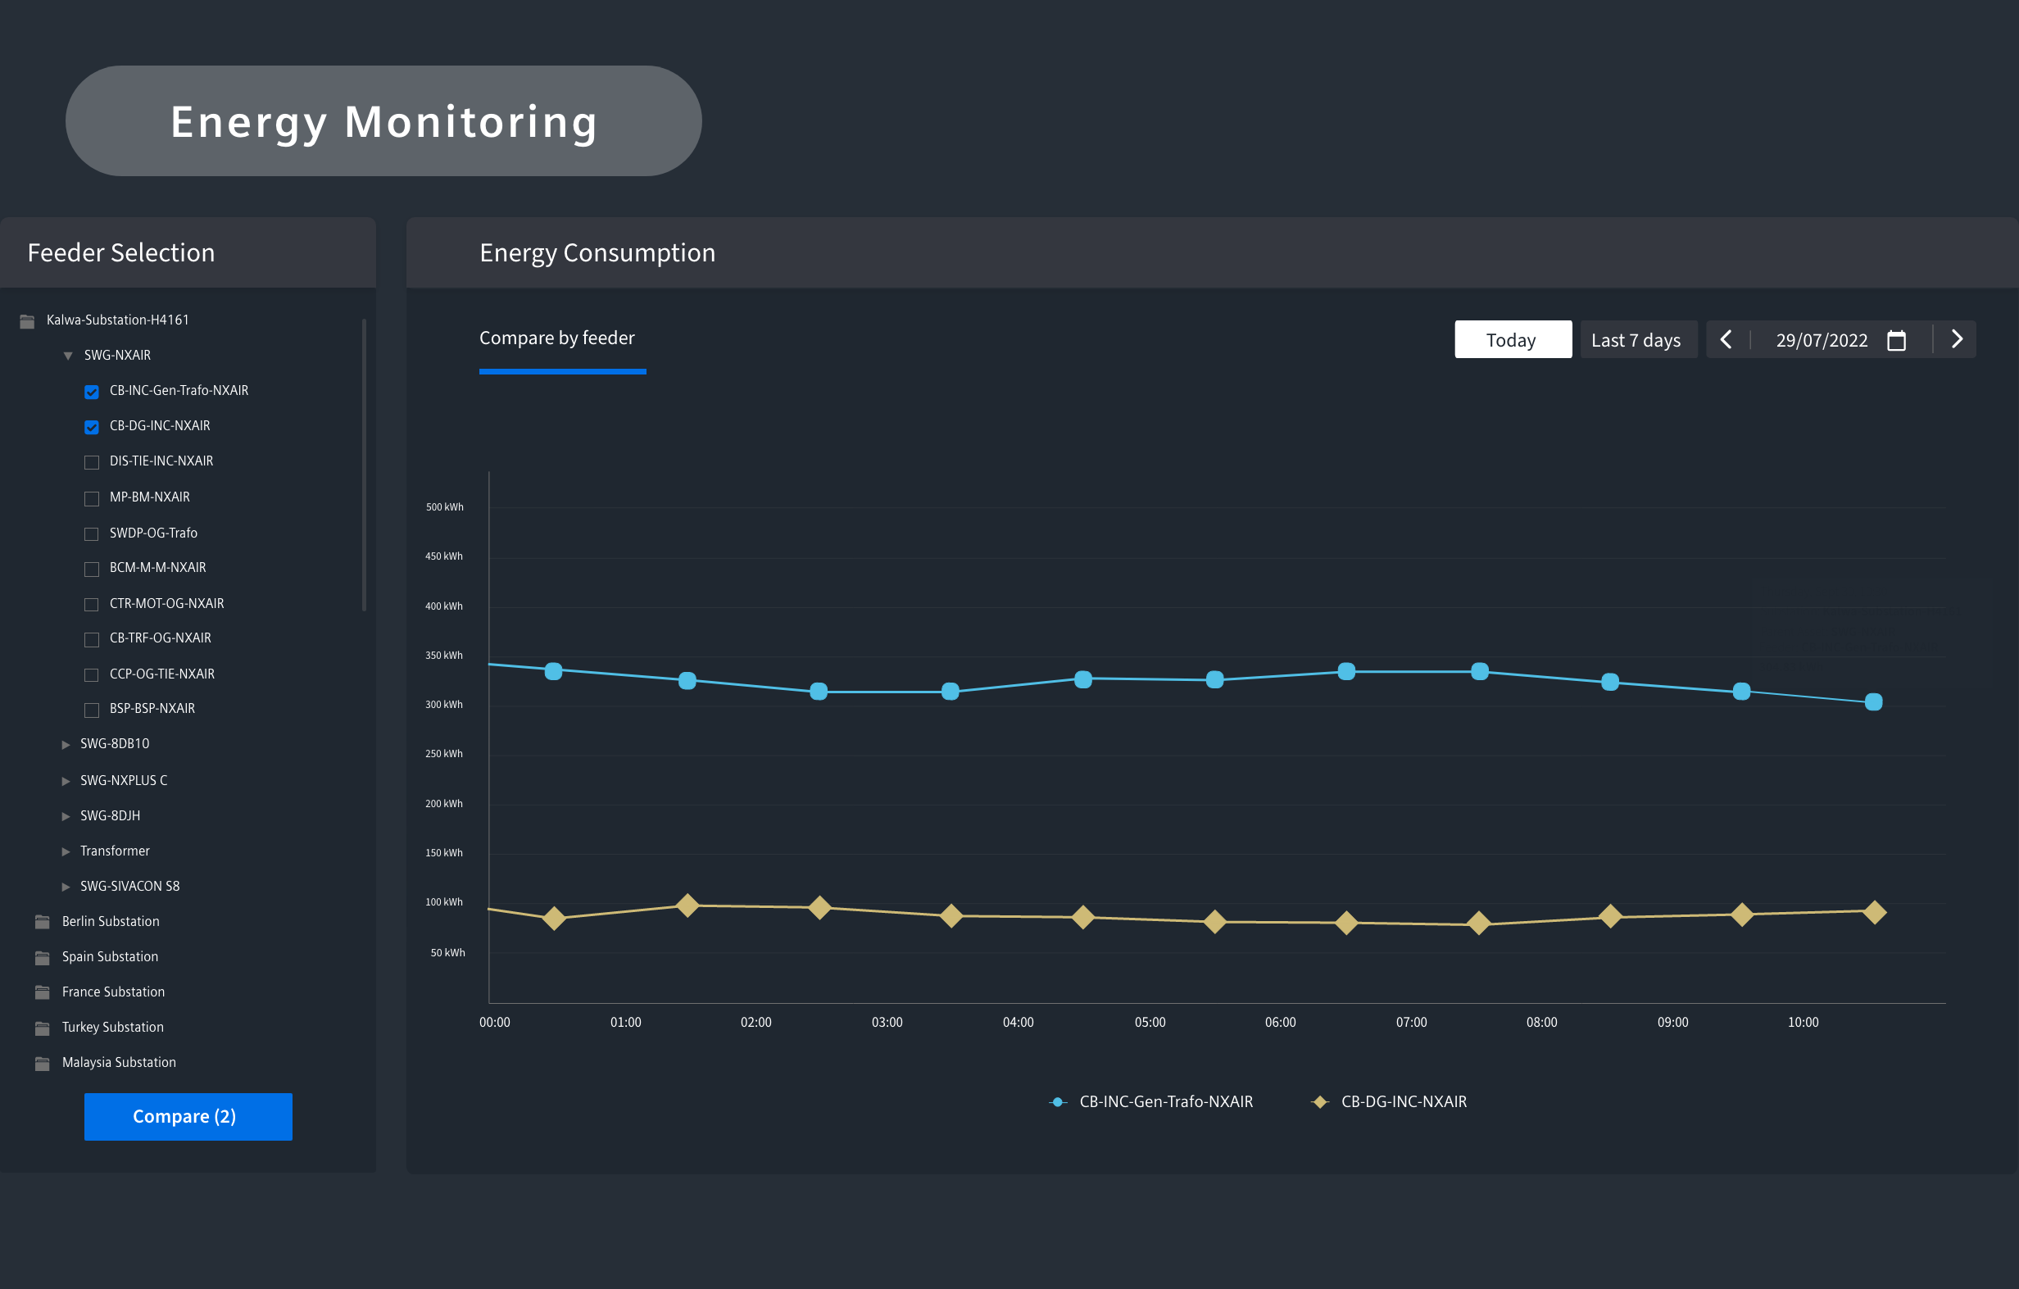
Task: Go to next day arrow
Action: point(1957,338)
